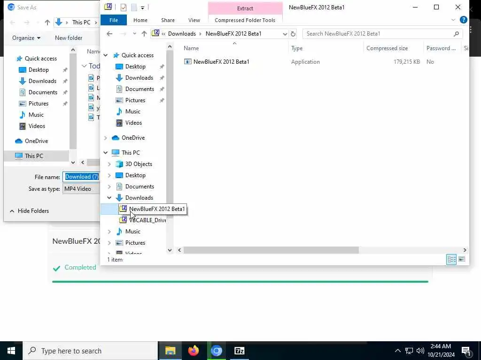Expand Music under This PC

click(x=109, y=232)
